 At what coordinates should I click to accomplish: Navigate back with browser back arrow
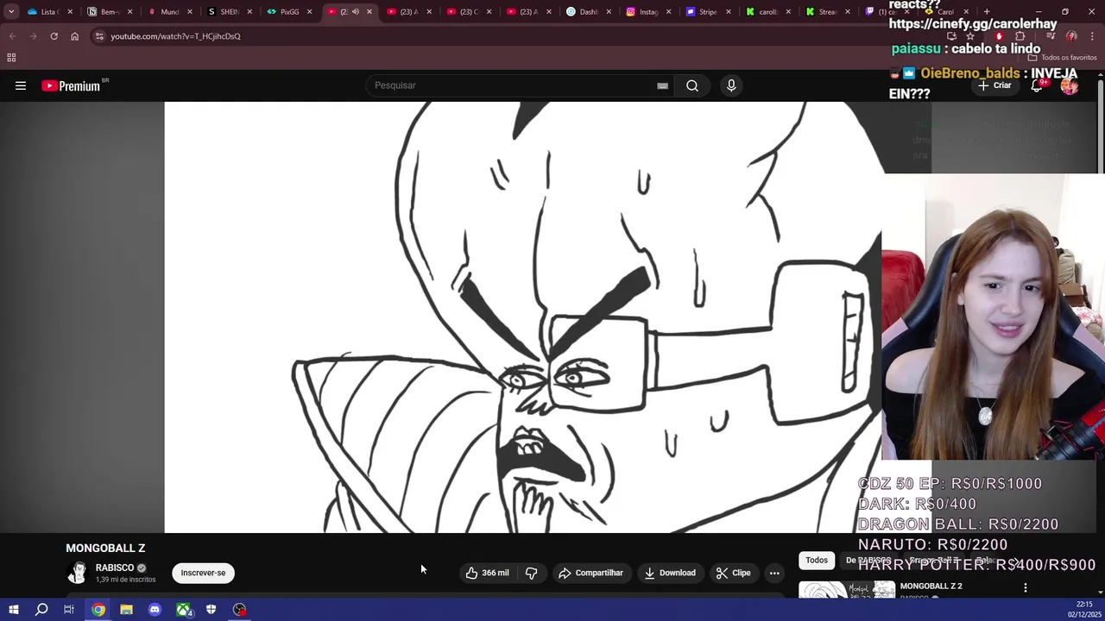pos(12,36)
